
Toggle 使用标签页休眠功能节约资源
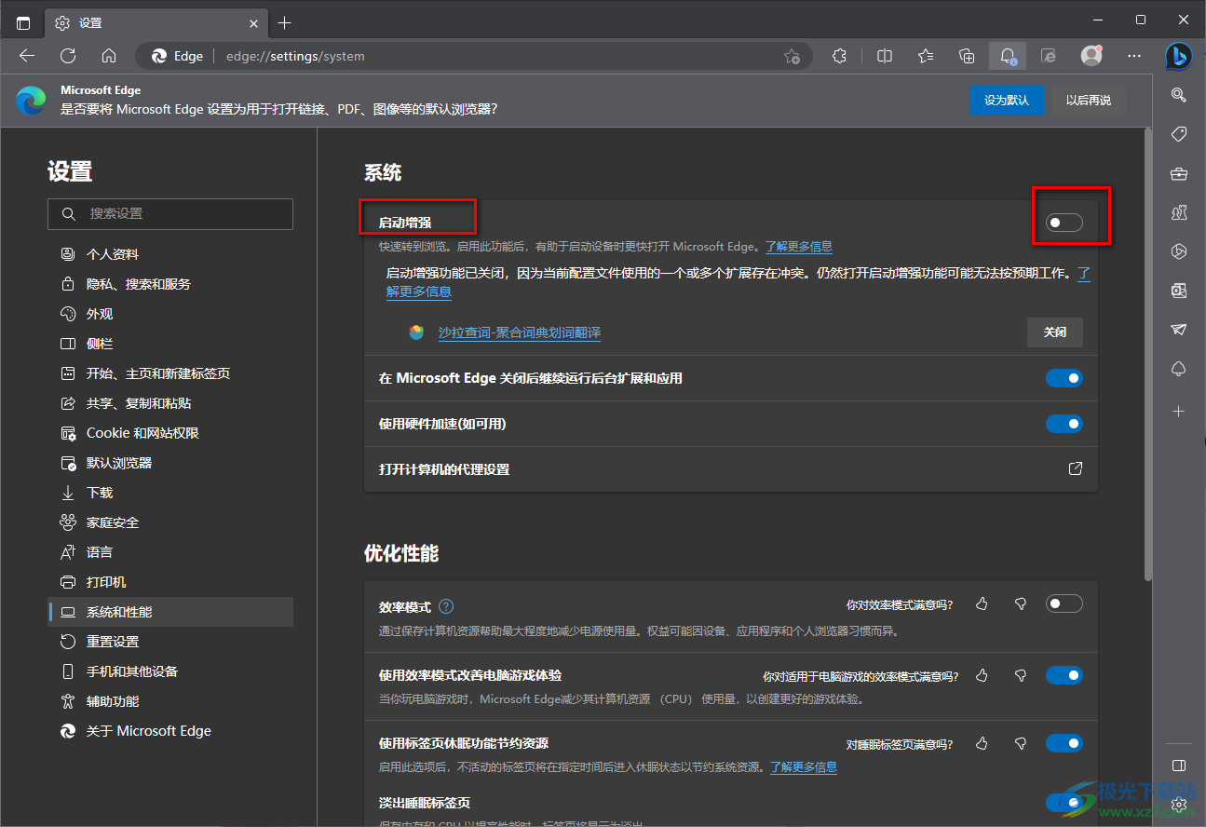tap(1064, 743)
